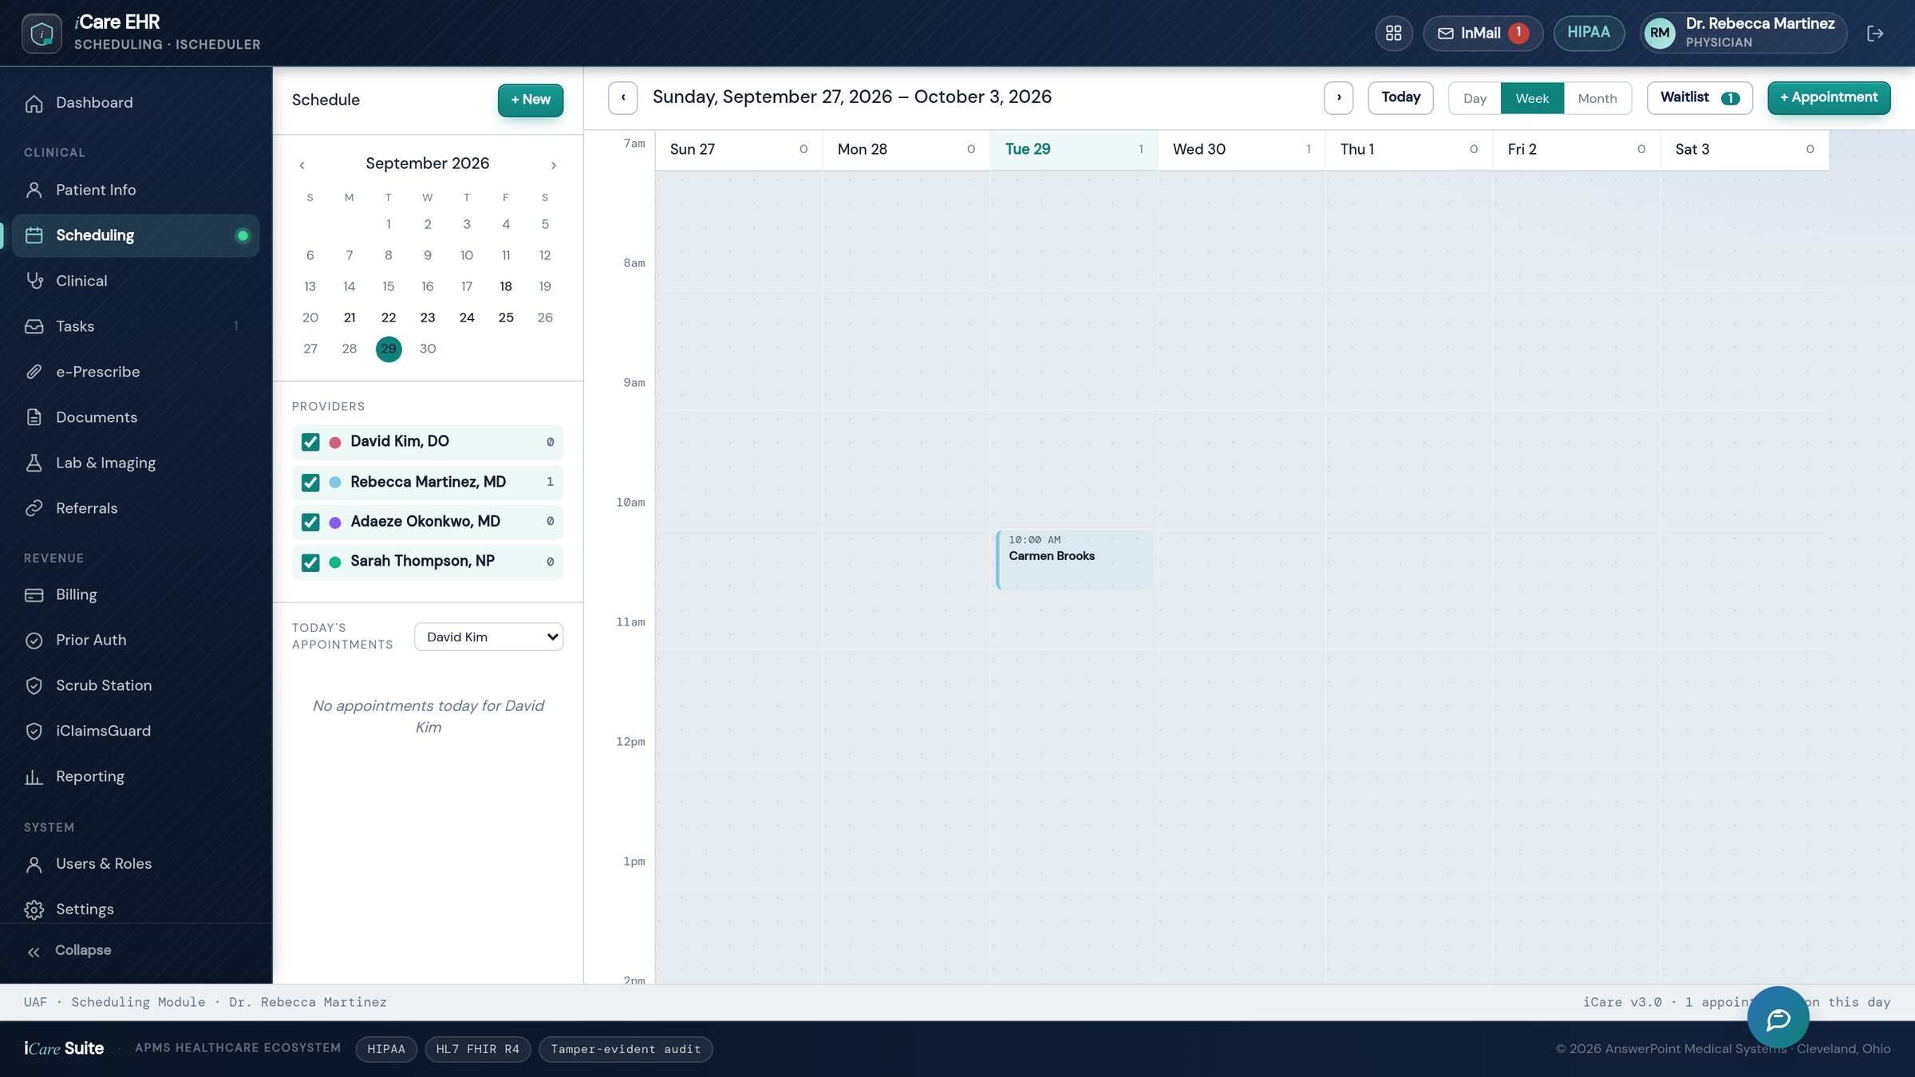Uncheck Rebecca Martinez, MD provider checkbox
1915x1077 pixels.
point(310,483)
